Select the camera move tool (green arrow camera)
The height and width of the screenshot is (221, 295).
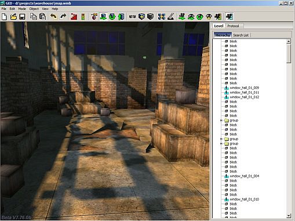pyautogui.click(x=182, y=17)
